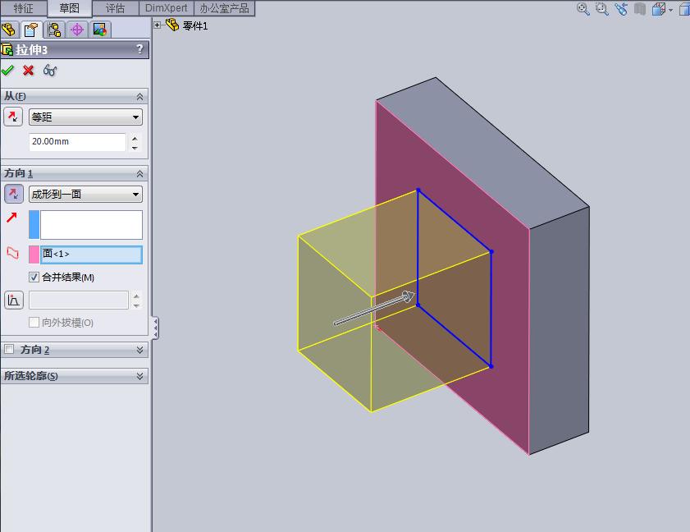
Task: Open the ConfigurationManager tab icon
Action: coord(55,30)
